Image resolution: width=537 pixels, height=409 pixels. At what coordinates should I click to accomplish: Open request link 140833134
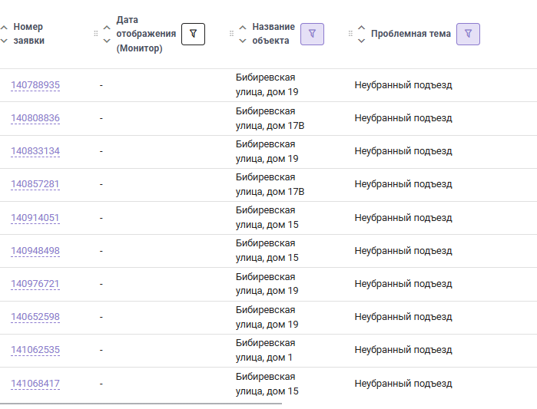tap(35, 151)
